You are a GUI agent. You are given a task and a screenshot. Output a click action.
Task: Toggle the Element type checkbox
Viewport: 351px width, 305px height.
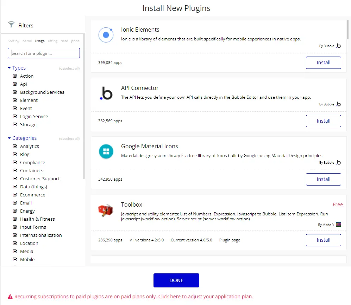pos(15,100)
